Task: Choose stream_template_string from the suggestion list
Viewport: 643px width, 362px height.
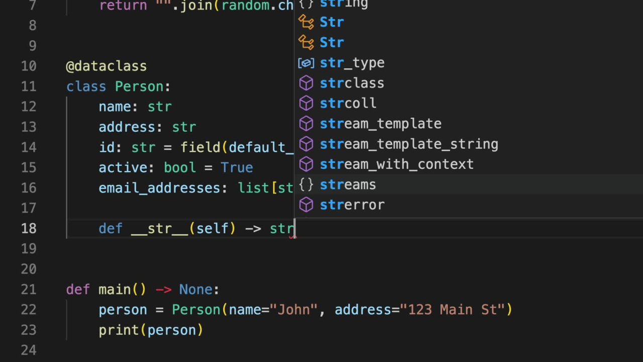Action: click(409, 144)
